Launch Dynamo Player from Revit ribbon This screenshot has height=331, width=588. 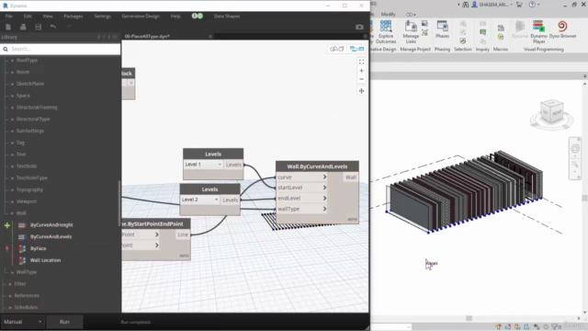[x=539, y=32]
